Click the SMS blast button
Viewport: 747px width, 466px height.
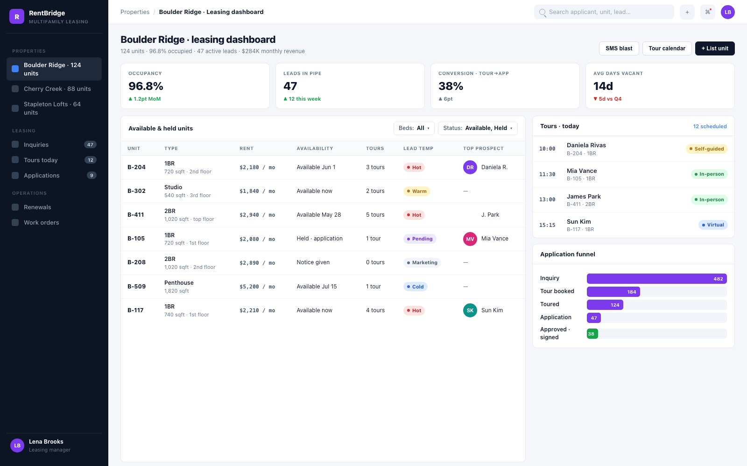point(619,48)
